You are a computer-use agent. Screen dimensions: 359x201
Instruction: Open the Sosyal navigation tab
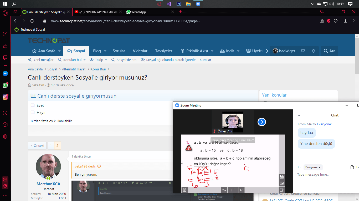(x=76, y=51)
